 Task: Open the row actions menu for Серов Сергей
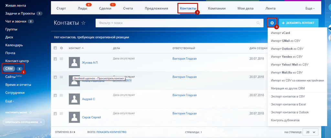tap(61, 114)
